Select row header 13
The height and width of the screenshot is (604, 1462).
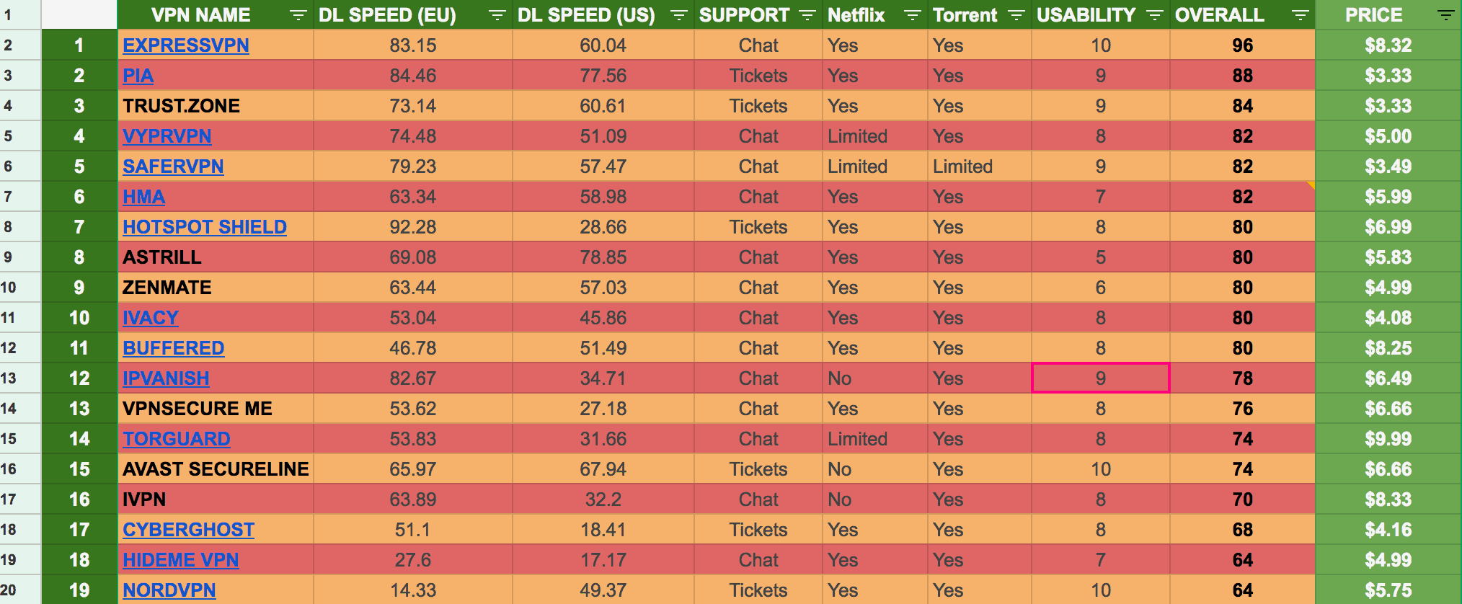pyautogui.click(x=9, y=378)
